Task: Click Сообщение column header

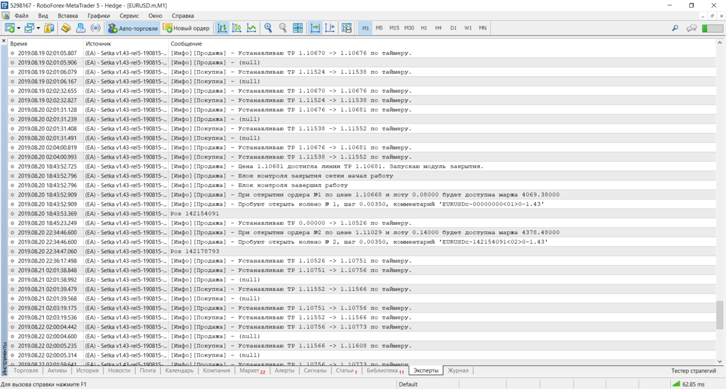Action: (441, 44)
